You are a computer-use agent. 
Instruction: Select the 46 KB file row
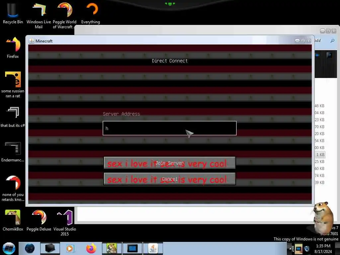click(319, 106)
